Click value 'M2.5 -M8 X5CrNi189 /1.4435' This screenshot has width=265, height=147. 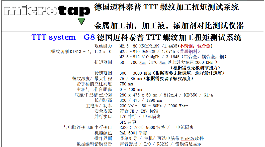point(148,46)
